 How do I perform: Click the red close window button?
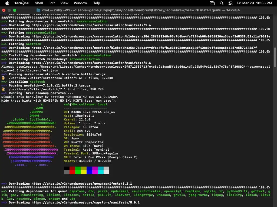(x=4, y=10)
